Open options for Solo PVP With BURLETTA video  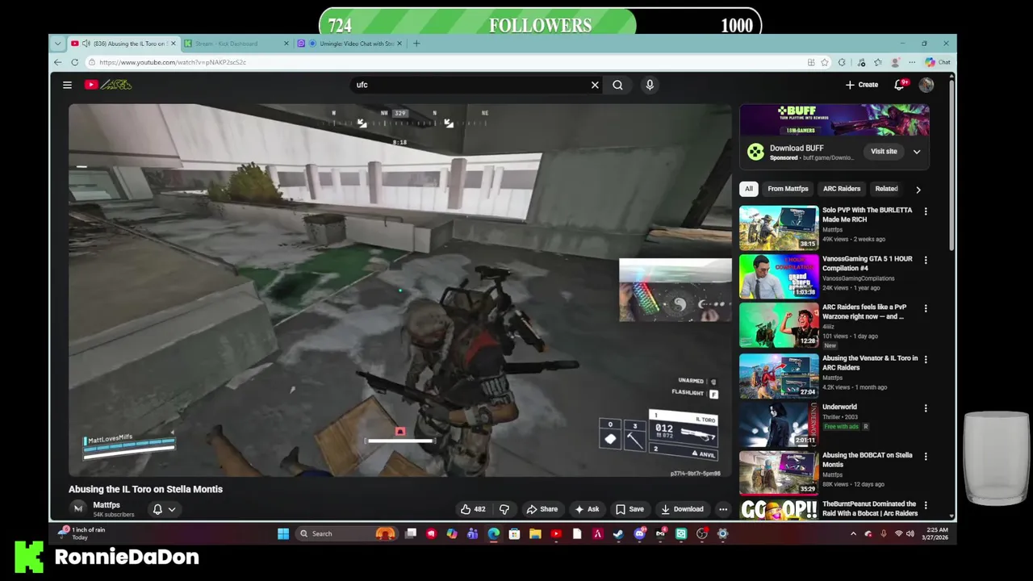click(x=926, y=211)
